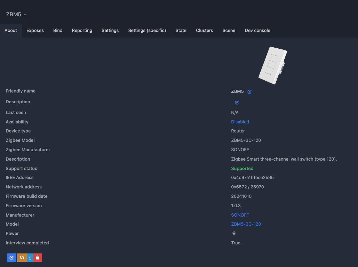This screenshot has width=358, height=267.
Task: Click the Supported status text
Action: 242,168
